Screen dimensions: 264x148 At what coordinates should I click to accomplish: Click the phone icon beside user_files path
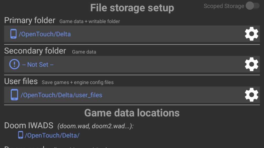[x=15, y=95]
